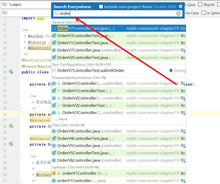
Task: Open the OrderV2ControllerTest class result
Action: [119, 105]
